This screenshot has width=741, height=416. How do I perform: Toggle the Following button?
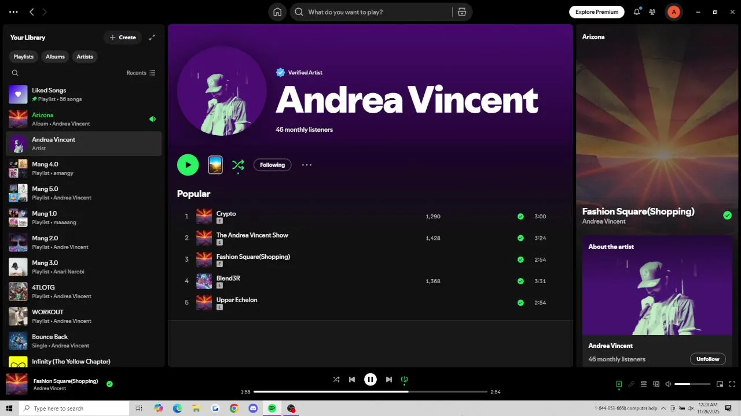[x=272, y=165]
